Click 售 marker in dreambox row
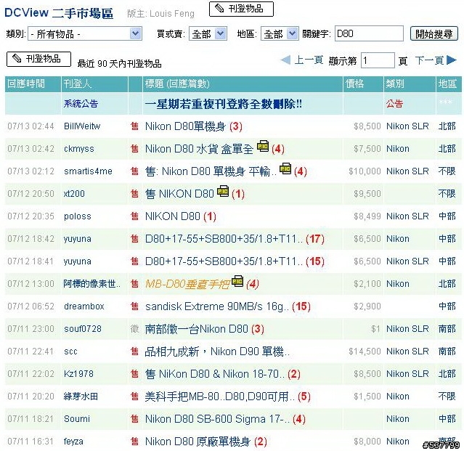The width and height of the screenshot is (464, 451). pos(134,306)
